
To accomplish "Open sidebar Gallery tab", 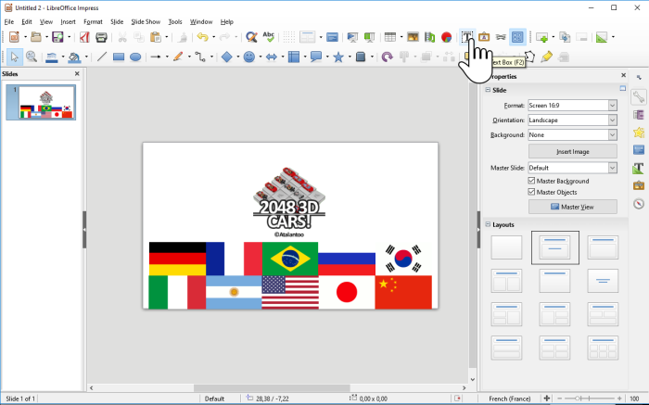I will click(639, 185).
